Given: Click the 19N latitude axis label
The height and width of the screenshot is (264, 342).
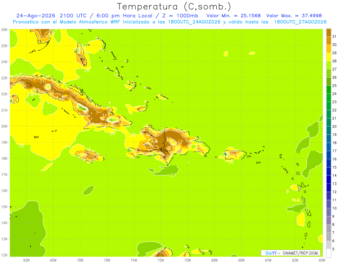Looking at the screenshot, I should pos(4,142).
